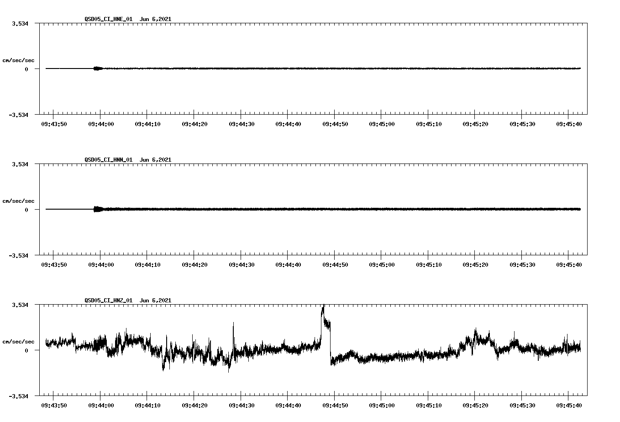The width and height of the screenshot is (620, 422).
Task: Click the 09:44:40 tick label under HNN plot
Action: (x=288, y=264)
